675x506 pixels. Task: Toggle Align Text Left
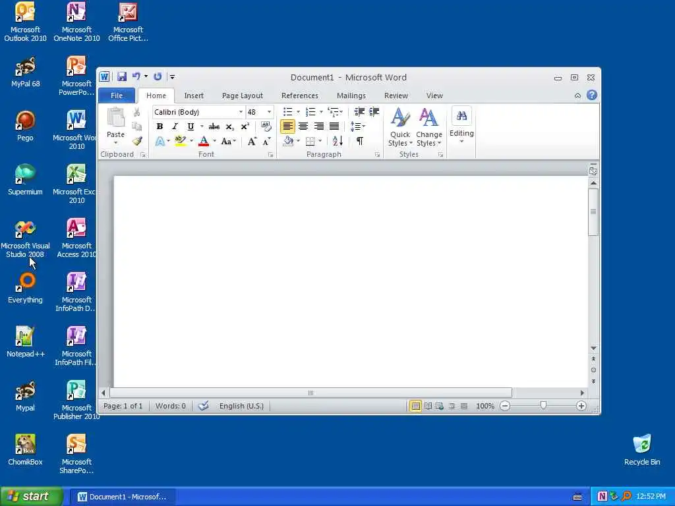(287, 126)
